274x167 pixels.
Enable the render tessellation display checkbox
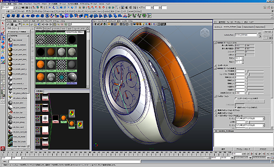[236, 98]
